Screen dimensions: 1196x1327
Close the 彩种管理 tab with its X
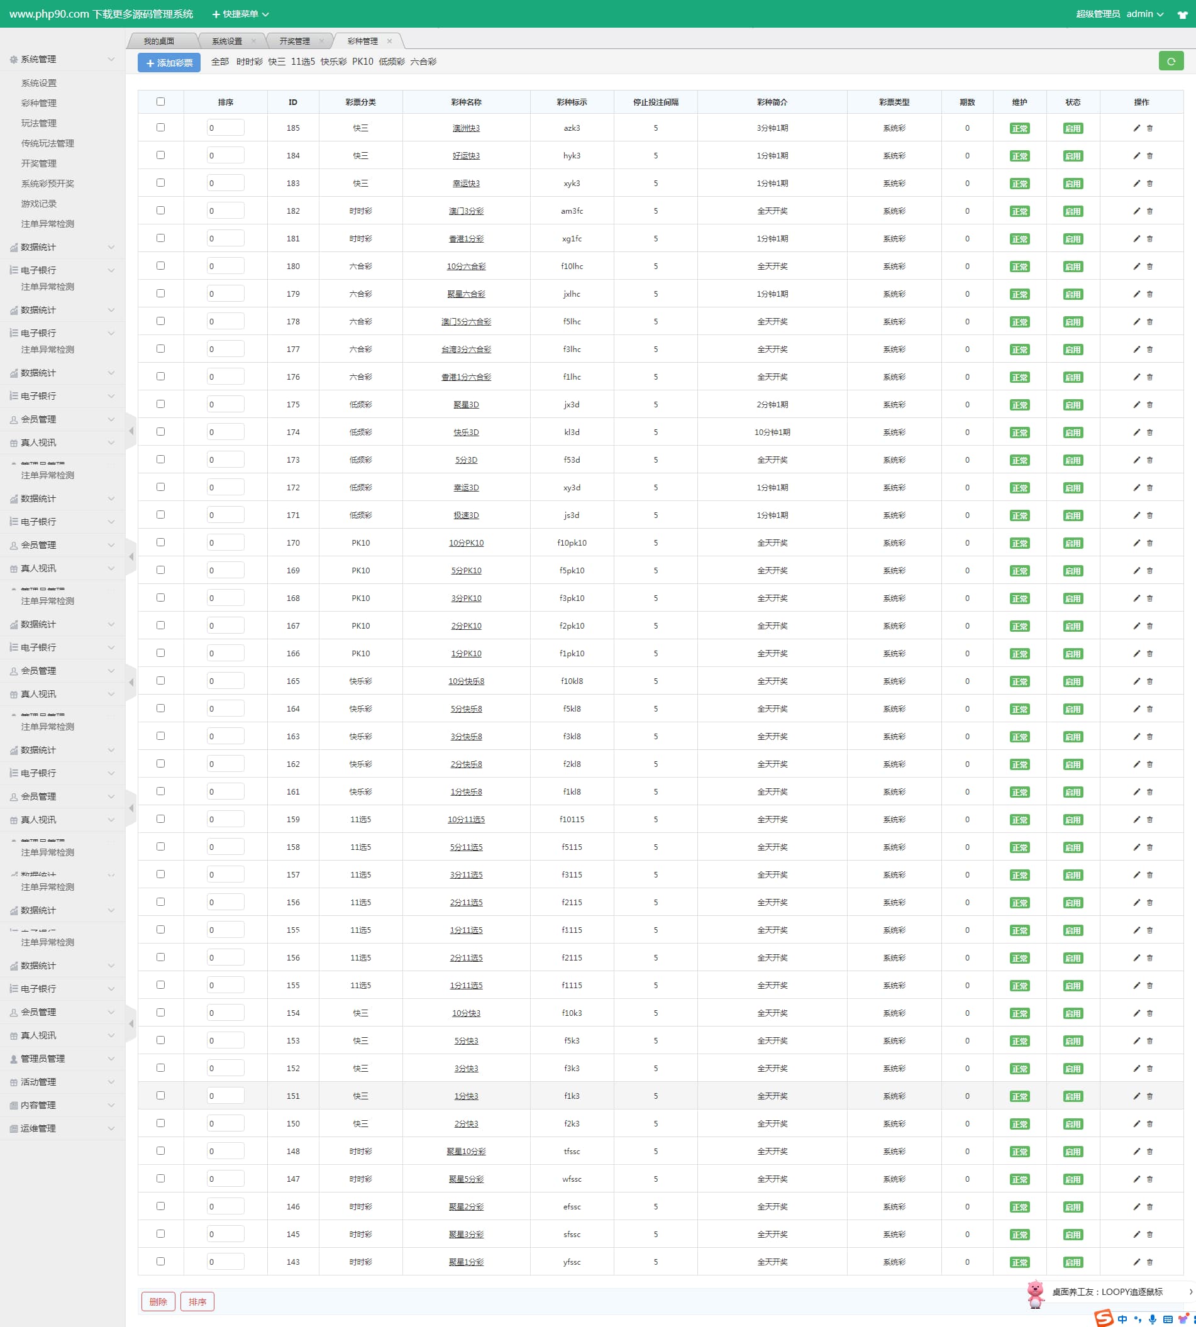click(390, 41)
